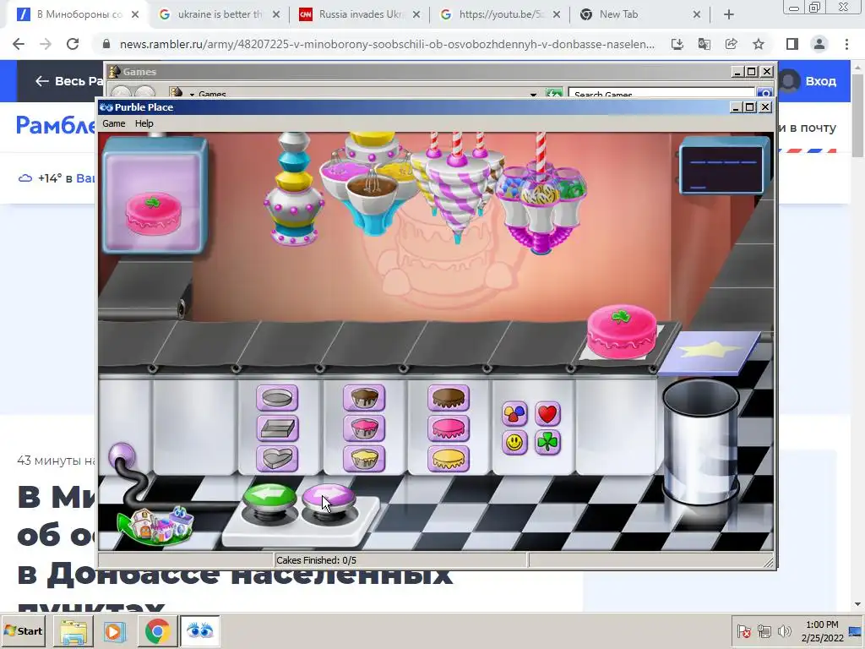Click install/download page icon in address bar
865x649 pixels.
677,44
